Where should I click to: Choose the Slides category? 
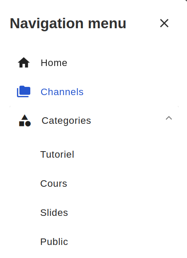point(54,212)
